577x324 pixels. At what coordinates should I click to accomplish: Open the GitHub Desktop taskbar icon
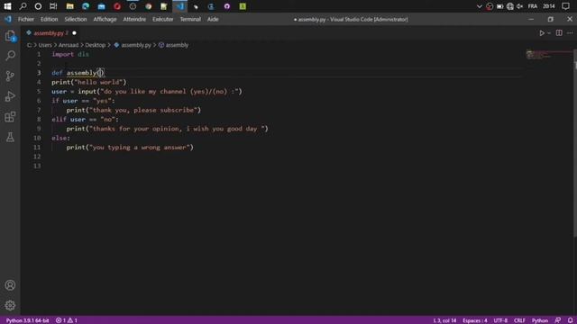227,6
